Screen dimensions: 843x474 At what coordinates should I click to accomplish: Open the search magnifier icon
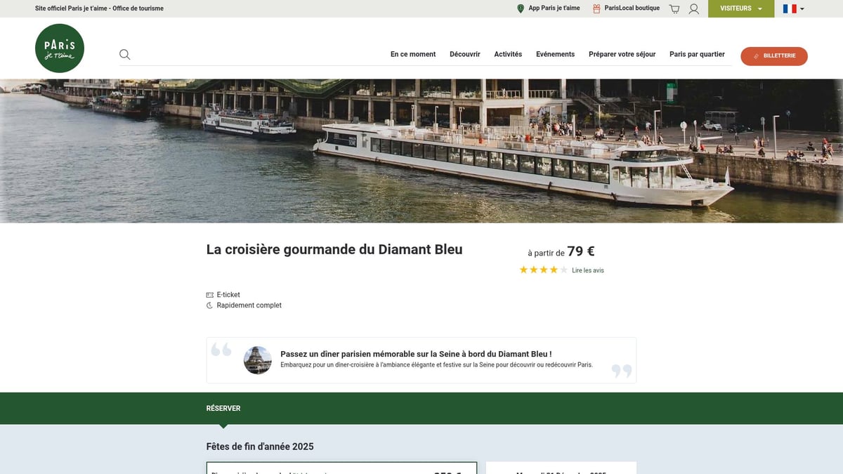coord(124,54)
